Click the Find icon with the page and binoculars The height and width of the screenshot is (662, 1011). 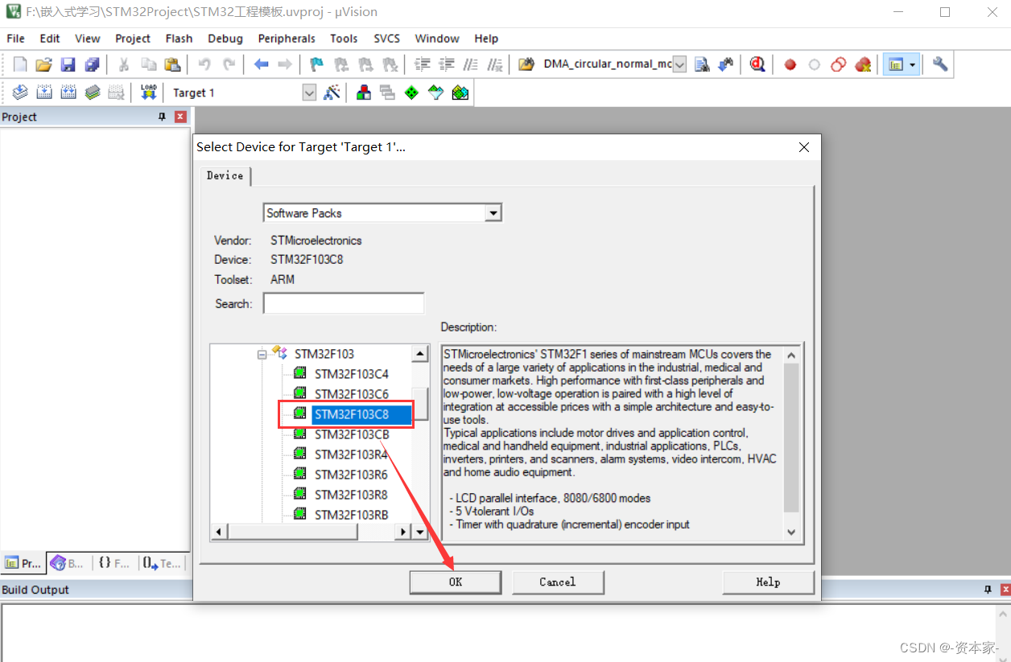702,64
